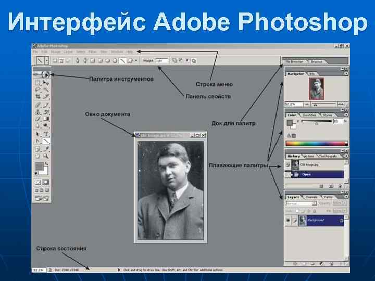This screenshot has height=281, width=375.
Task: Open the History palette flyout menu
Action: 346,156
